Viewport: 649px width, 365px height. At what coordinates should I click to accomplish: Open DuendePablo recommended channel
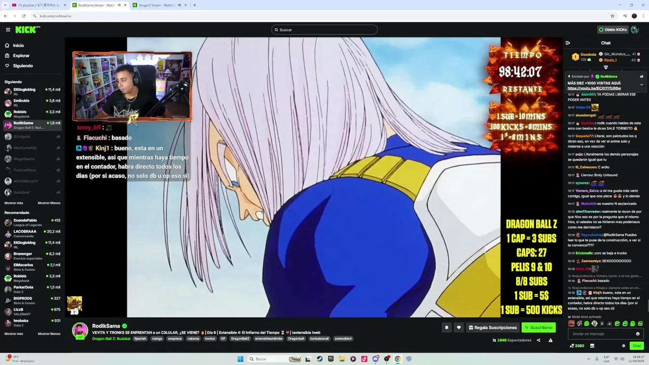pyautogui.click(x=32, y=222)
